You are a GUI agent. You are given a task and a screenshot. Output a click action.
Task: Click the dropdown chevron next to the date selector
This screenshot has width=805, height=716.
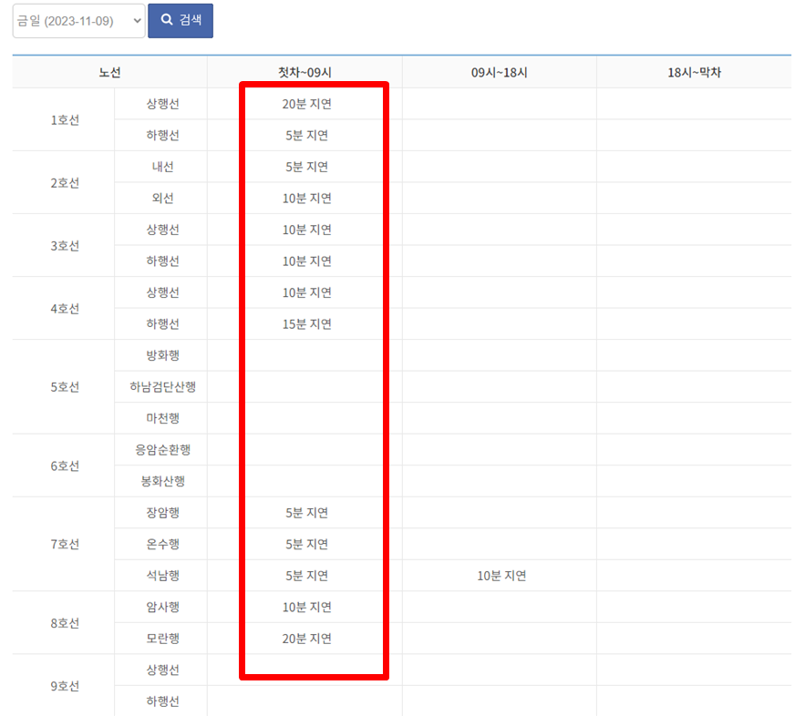coord(135,20)
